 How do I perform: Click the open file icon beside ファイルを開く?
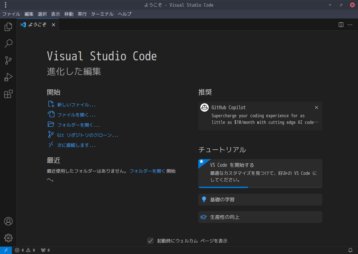(x=51, y=114)
